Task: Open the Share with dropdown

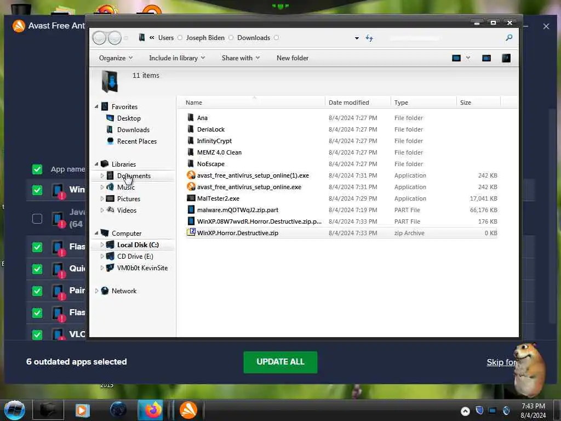Action: (241, 58)
